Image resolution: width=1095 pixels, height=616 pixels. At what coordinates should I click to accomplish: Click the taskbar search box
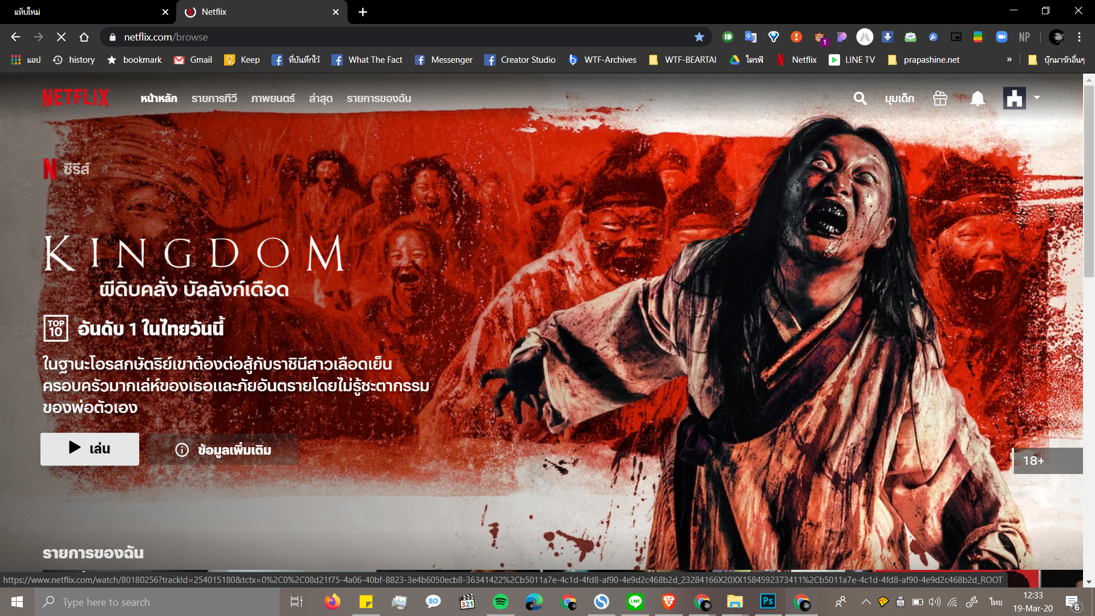[x=156, y=602]
